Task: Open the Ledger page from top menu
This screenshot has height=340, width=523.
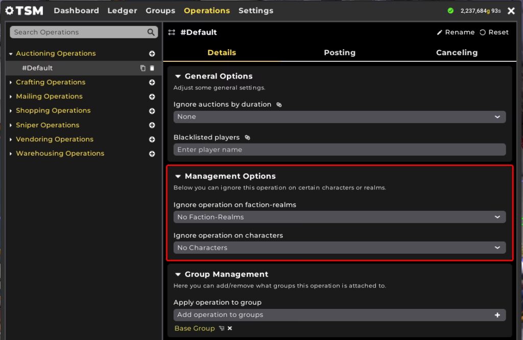Action: click(122, 11)
